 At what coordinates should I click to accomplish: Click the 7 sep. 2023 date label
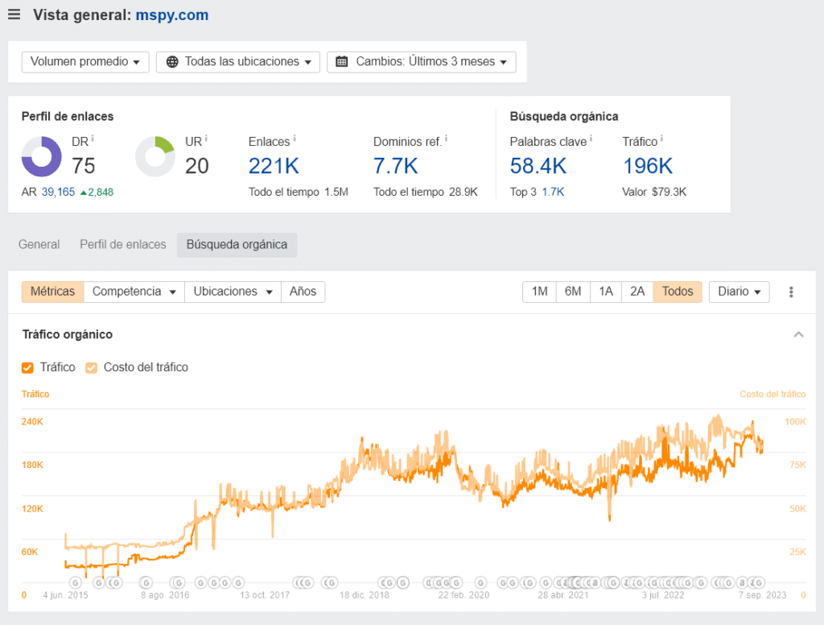(763, 595)
